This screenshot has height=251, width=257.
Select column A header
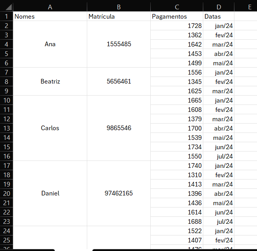click(50, 7)
